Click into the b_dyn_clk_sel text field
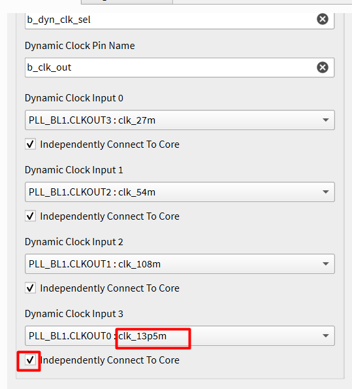Viewport: 352px width, 389px height. [171, 20]
